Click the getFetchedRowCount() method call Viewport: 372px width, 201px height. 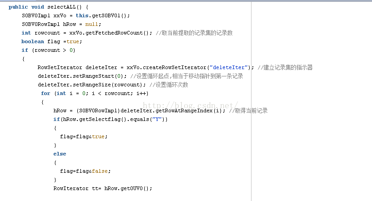117,33
